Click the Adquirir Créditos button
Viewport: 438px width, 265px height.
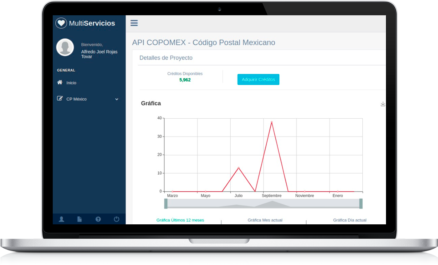pos(258,79)
